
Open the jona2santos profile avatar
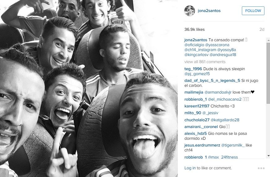tap(190, 11)
